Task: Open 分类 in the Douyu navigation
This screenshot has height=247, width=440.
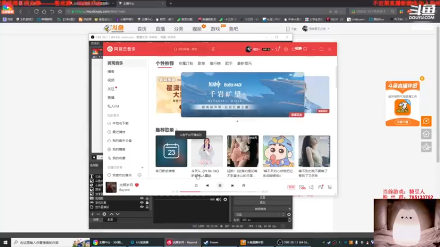Action: click(178, 29)
